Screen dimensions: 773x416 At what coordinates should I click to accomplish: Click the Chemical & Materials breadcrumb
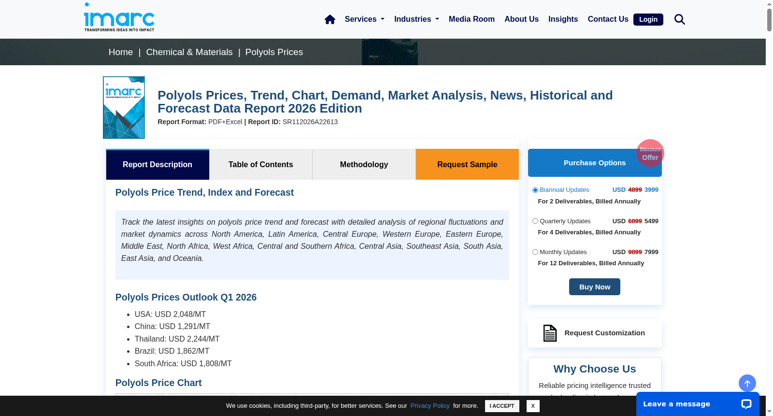(189, 52)
